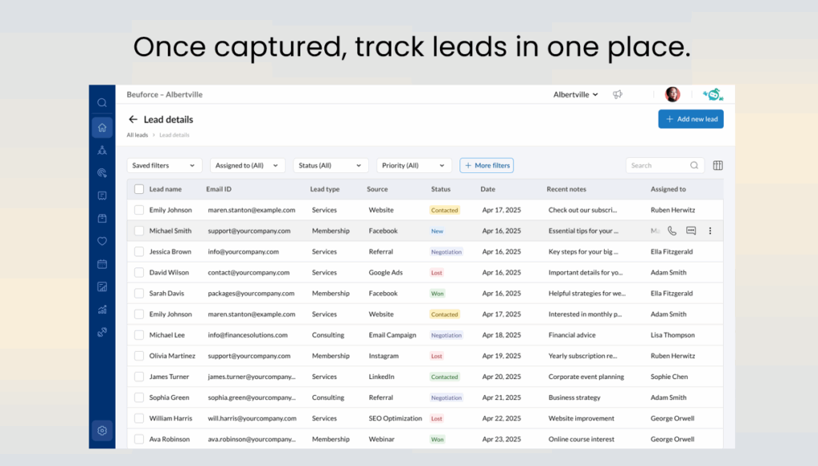
Task: Open the column layout grid icon beside Search
Action: pos(717,165)
